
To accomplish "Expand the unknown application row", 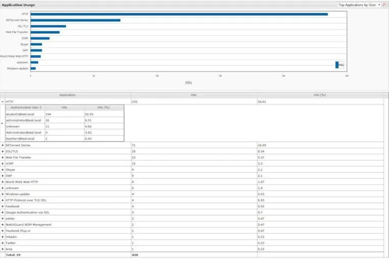I will (3, 188).
